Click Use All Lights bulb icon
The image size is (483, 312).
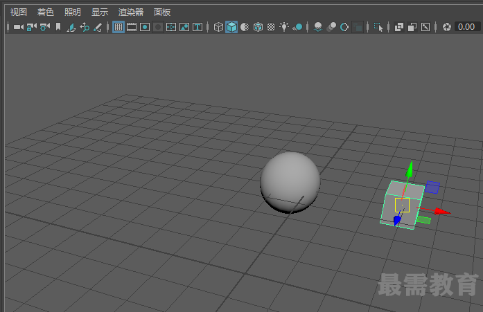pos(284,27)
